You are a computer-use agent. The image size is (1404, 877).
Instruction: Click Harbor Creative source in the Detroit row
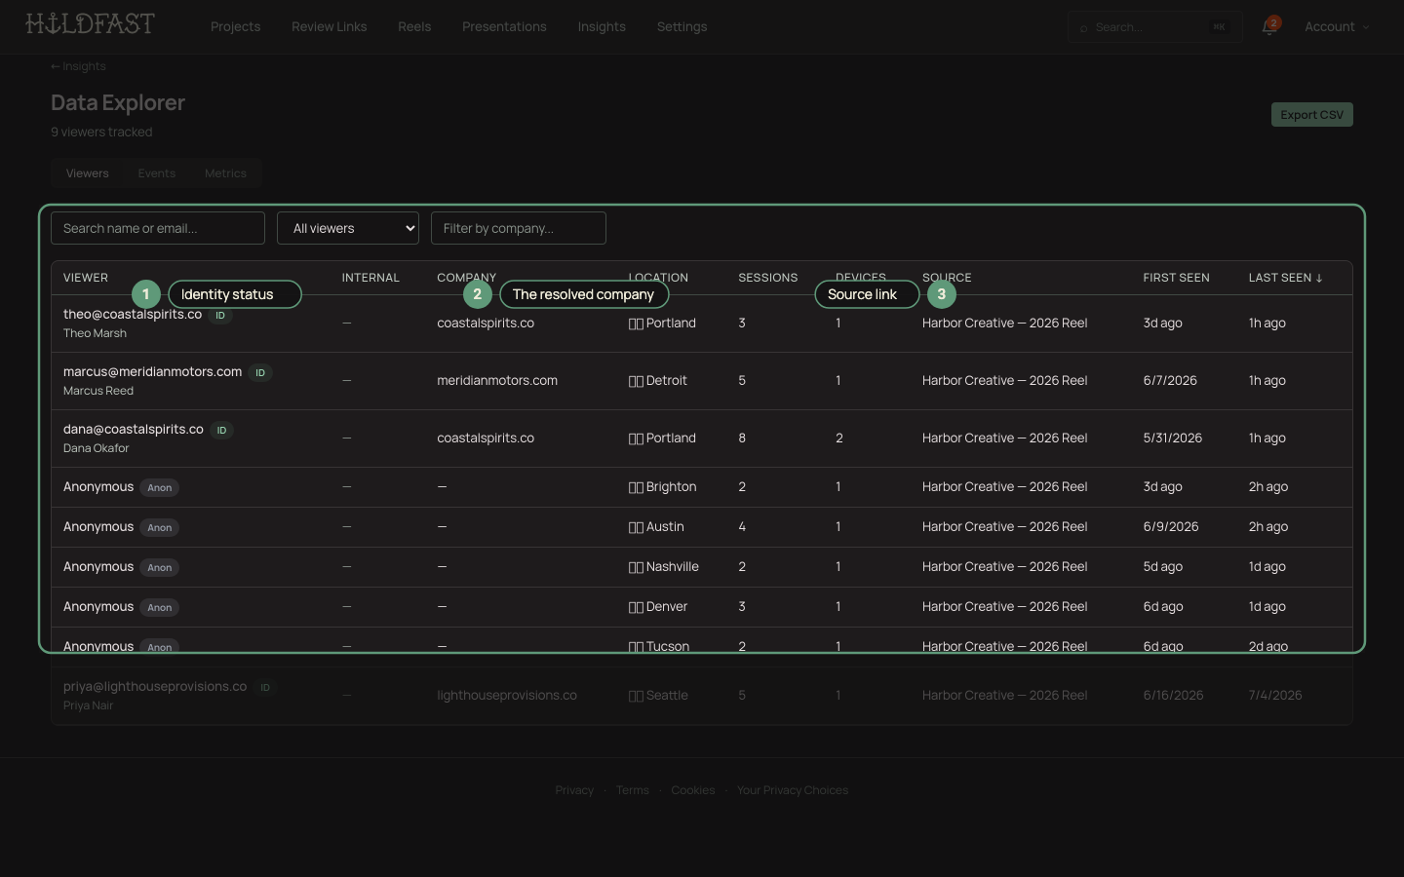1004,380
